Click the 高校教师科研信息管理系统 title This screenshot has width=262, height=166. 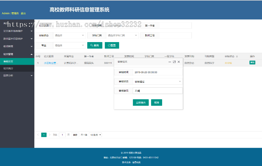pos(79,10)
